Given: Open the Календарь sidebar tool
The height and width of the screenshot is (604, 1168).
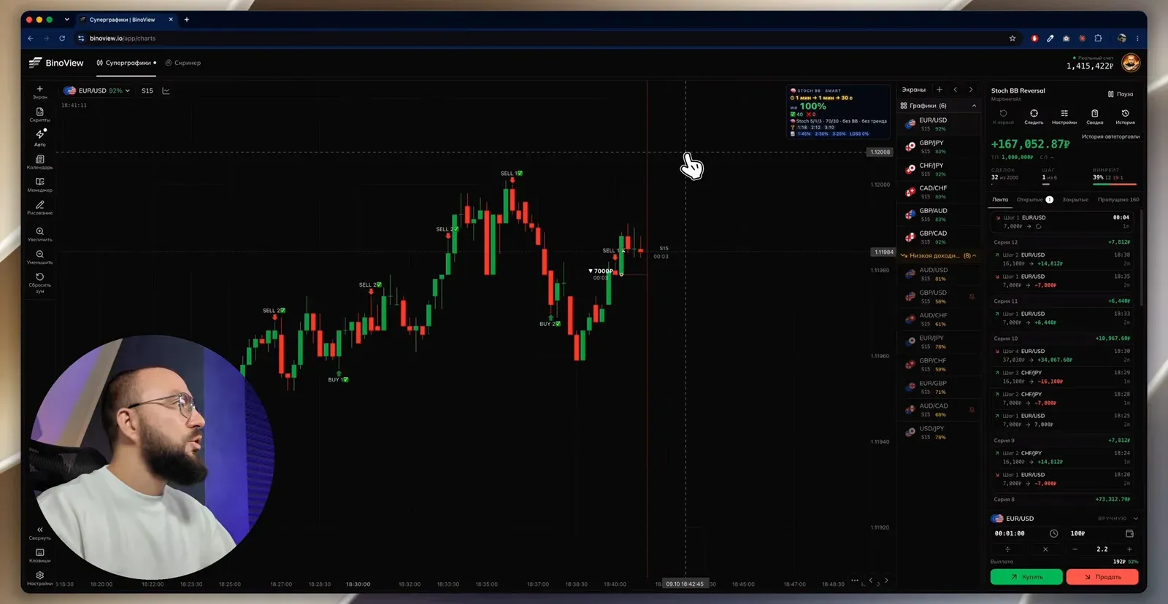Looking at the screenshot, I should (x=39, y=162).
